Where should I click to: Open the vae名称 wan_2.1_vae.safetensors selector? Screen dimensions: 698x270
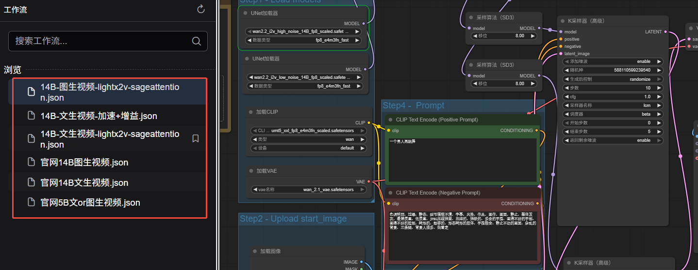[x=309, y=190]
